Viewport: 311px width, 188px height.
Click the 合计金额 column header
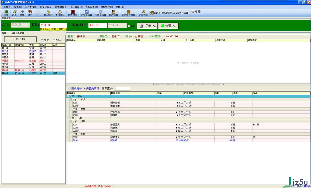pyautogui.click(x=200, y=40)
